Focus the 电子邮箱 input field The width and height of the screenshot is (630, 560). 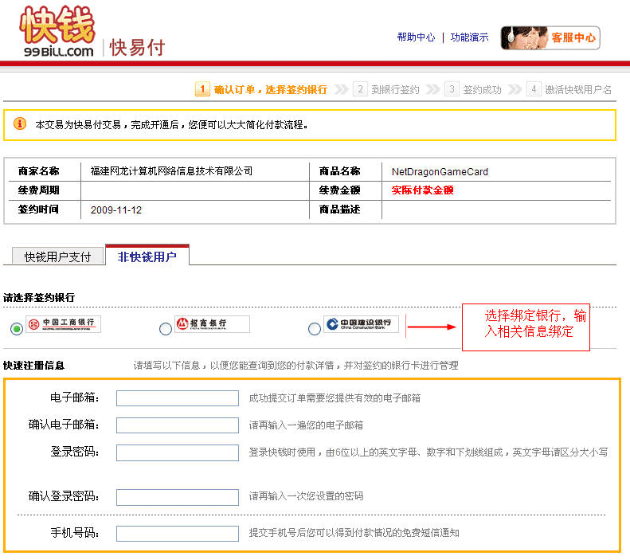(177, 398)
